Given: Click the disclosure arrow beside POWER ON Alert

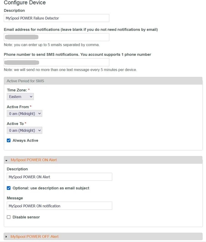Looking at the screenshot, I should click(7, 160).
